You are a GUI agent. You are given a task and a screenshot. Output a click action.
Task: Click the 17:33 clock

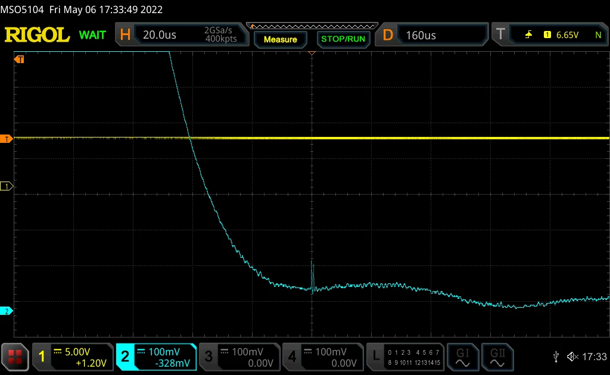point(595,357)
